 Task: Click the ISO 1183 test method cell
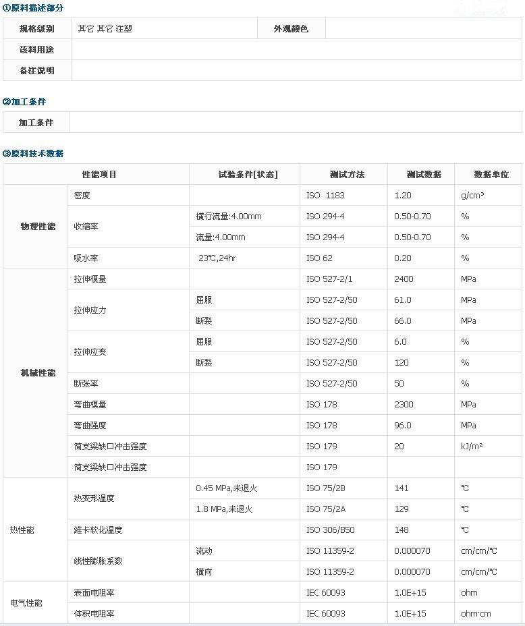click(x=325, y=196)
